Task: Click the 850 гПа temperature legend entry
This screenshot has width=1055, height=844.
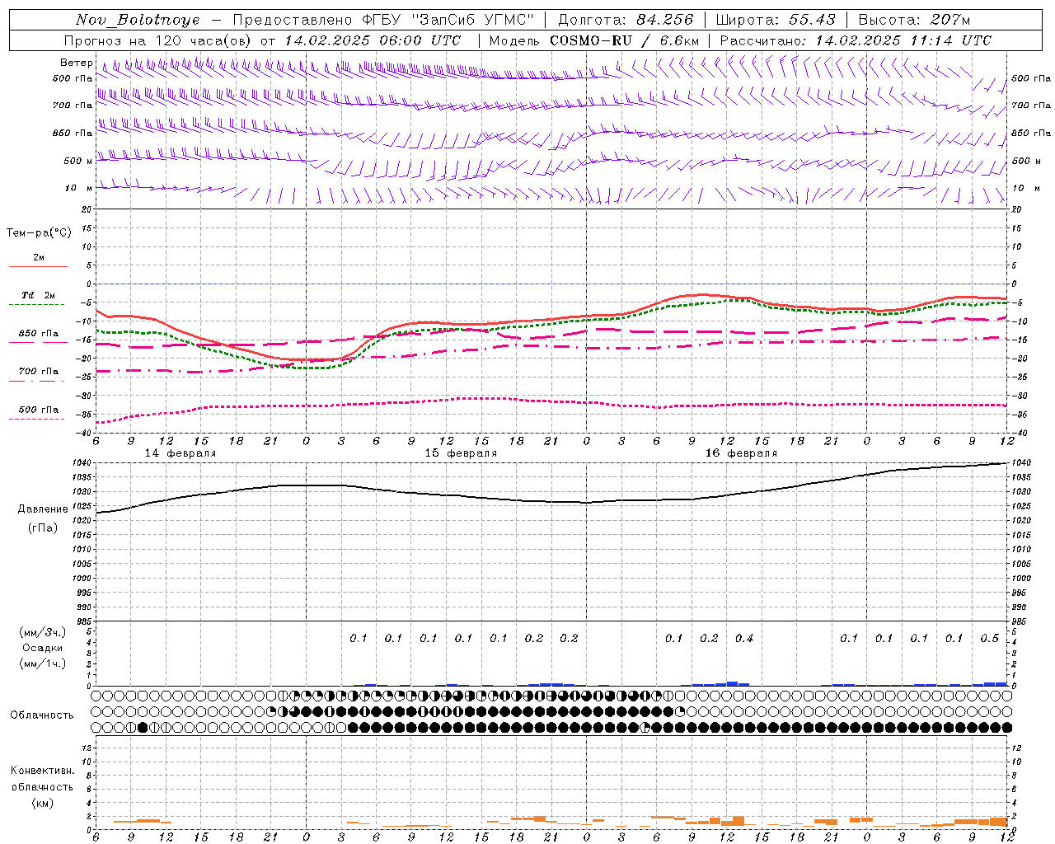Action: (x=39, y=334)
